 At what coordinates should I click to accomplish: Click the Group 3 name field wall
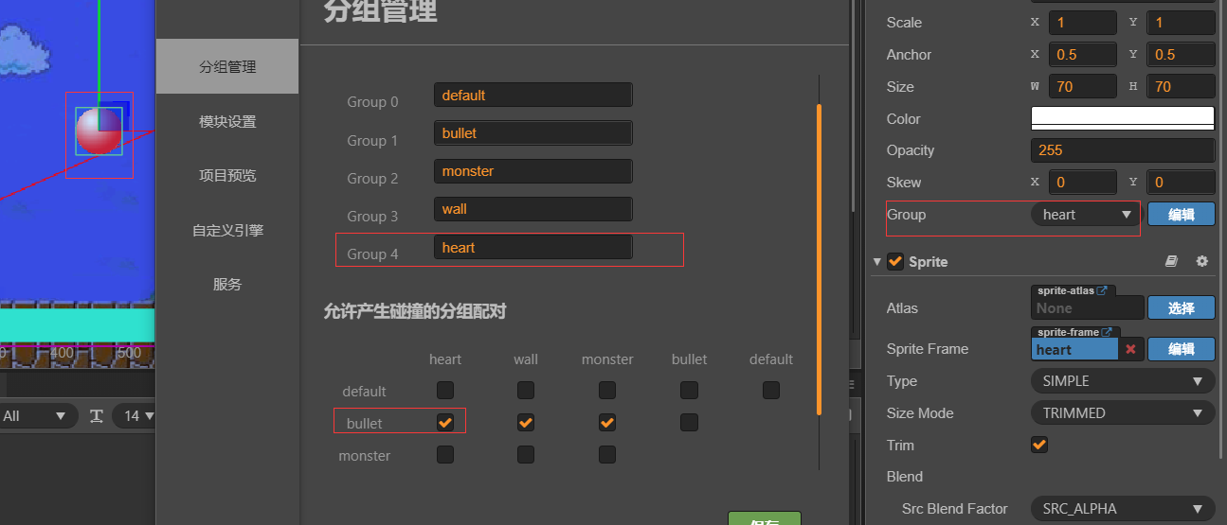point(533,209)
